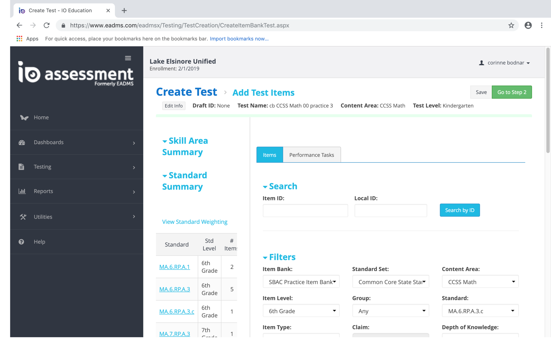Click the Home butterfly icon
Image resolution: width=551 pixels, height=349 pixels.
click(24, 118)
